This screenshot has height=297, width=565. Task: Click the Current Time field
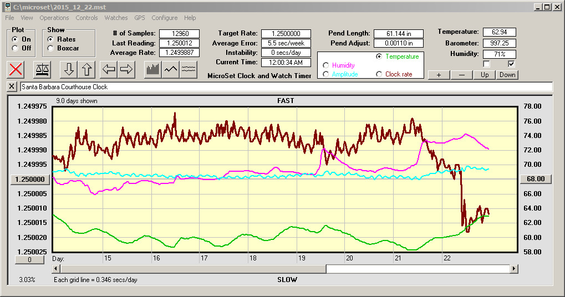(x=286, y=62)
